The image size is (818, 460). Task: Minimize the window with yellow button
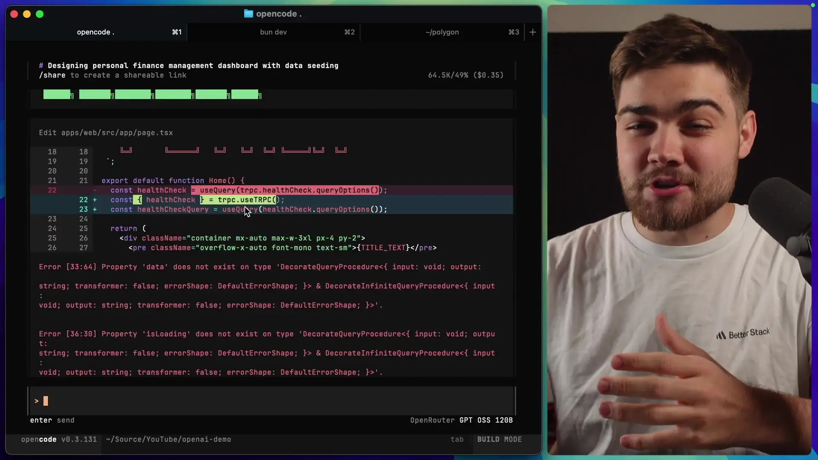click(27, 14)
